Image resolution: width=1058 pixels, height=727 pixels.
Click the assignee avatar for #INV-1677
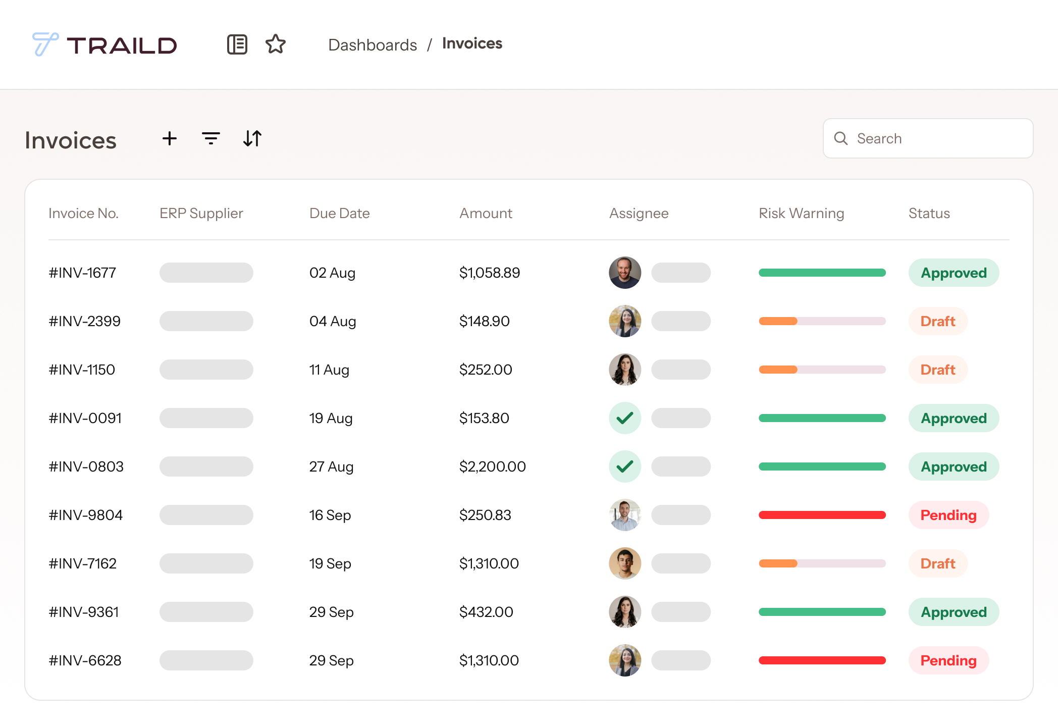pos(625,273)
